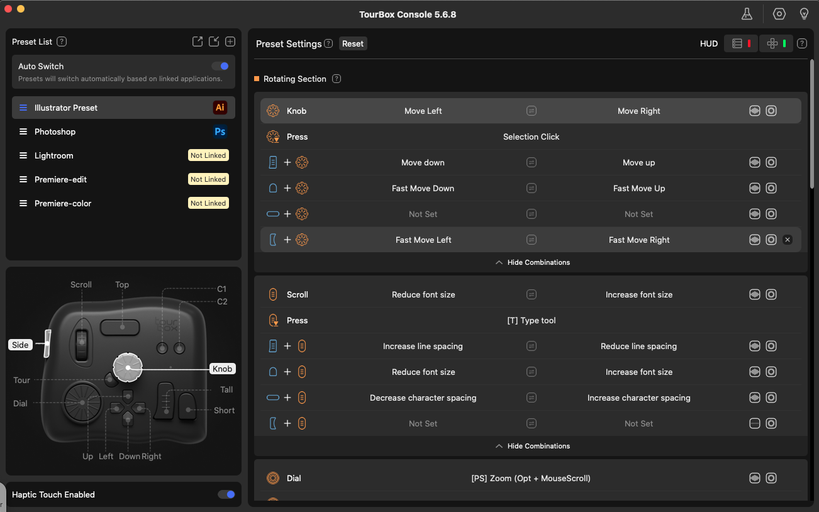Open the Dial row zoom action setting

tap(530, 478)
